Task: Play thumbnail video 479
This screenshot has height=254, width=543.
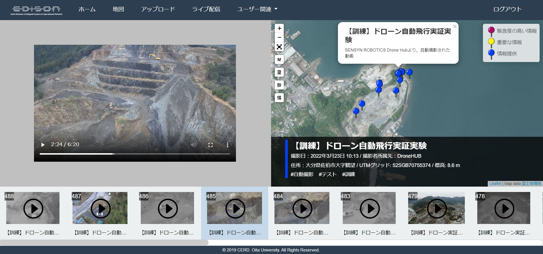Action: [437, 208]
